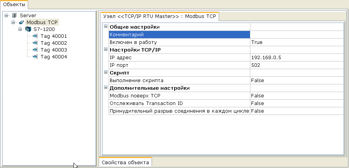Viewport: 349px width, 168px height.
Task: Click the S7-1200 device icon
Action: pyautogui.click(x=28, y=29)
